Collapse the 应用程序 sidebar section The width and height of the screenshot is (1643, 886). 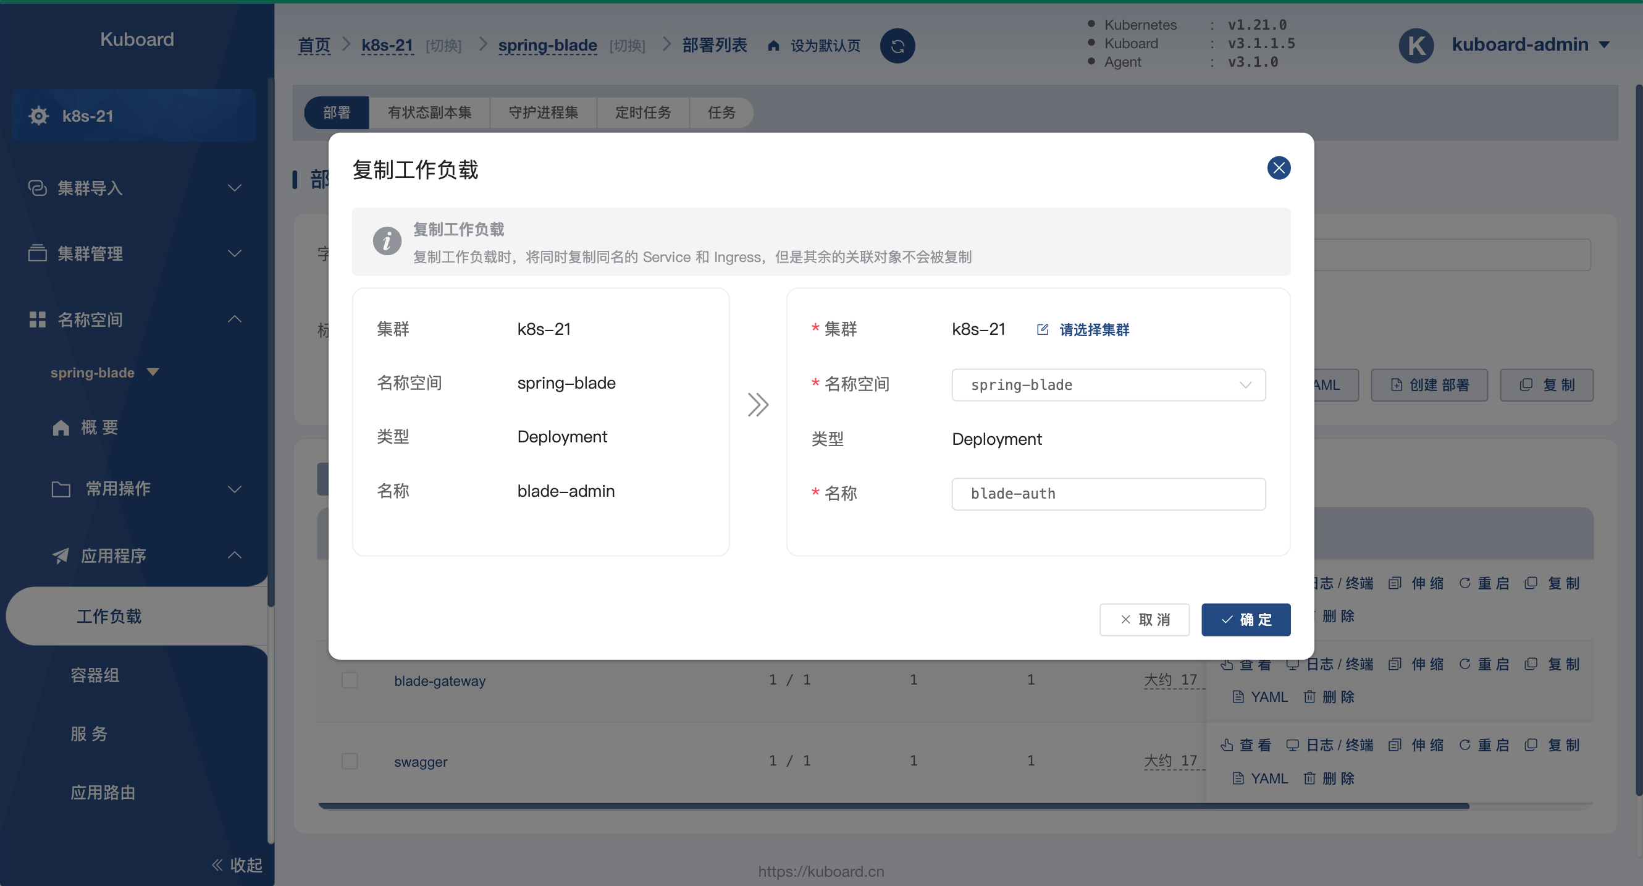[235, 555]
